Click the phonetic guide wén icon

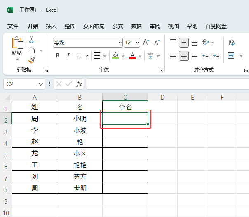tap(150, 56)
